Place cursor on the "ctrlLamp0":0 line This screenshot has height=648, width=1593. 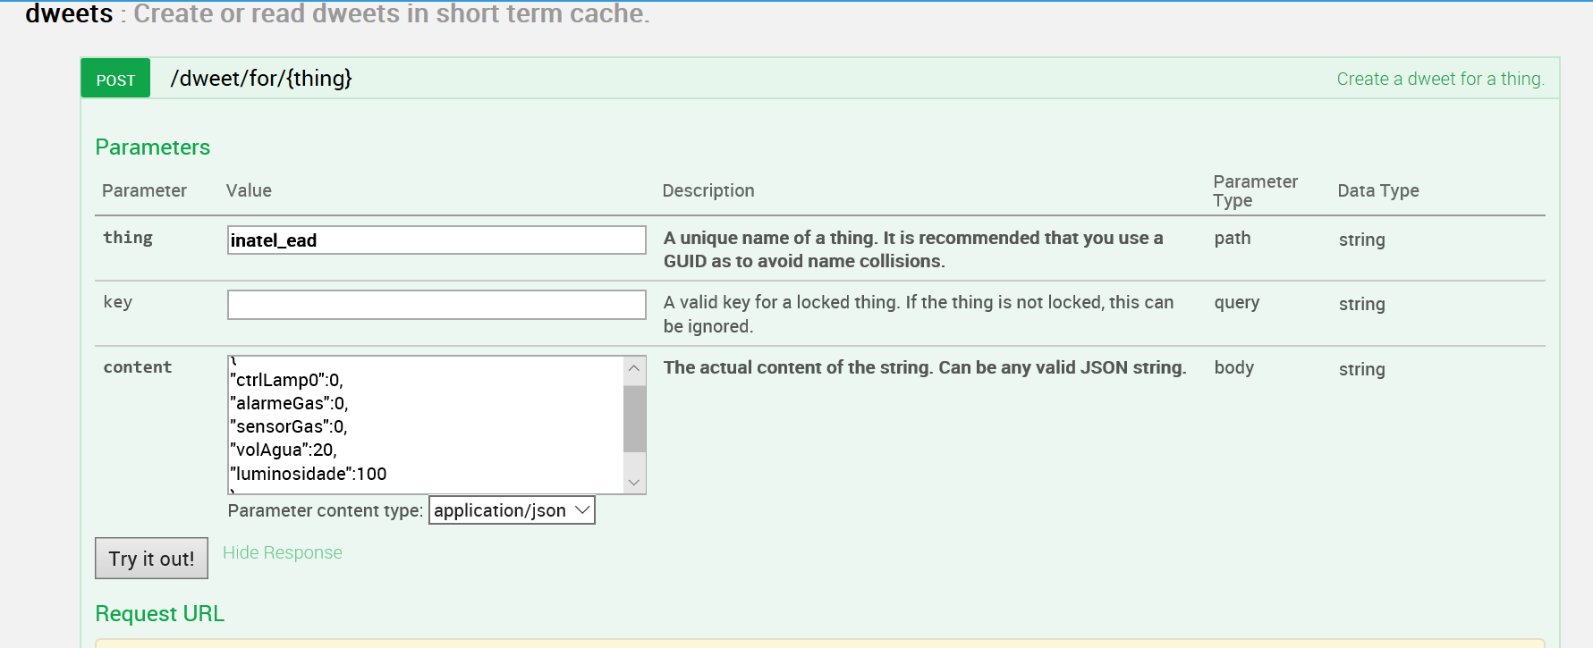(x=286, y=380)
